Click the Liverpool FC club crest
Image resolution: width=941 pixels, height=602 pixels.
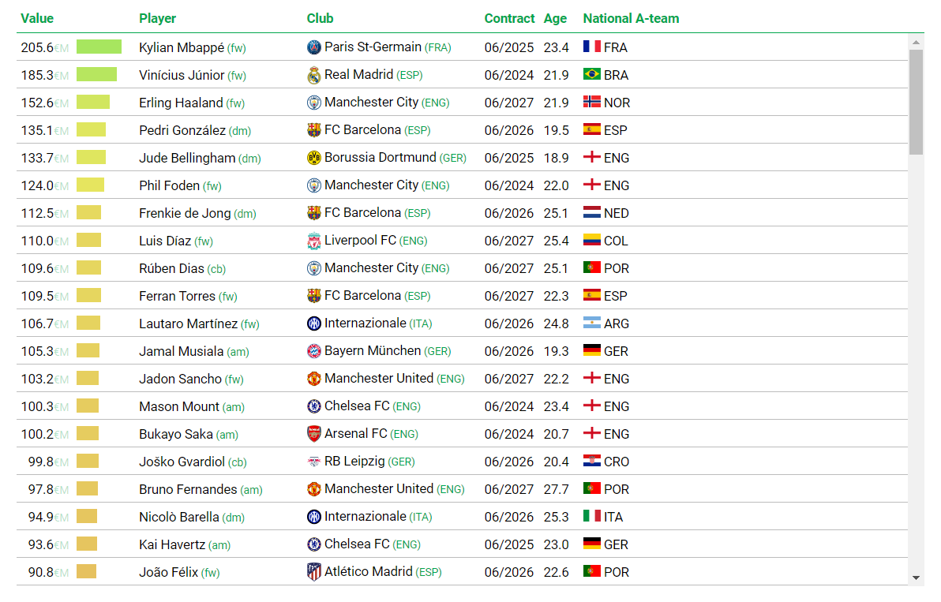click(314, 241)
